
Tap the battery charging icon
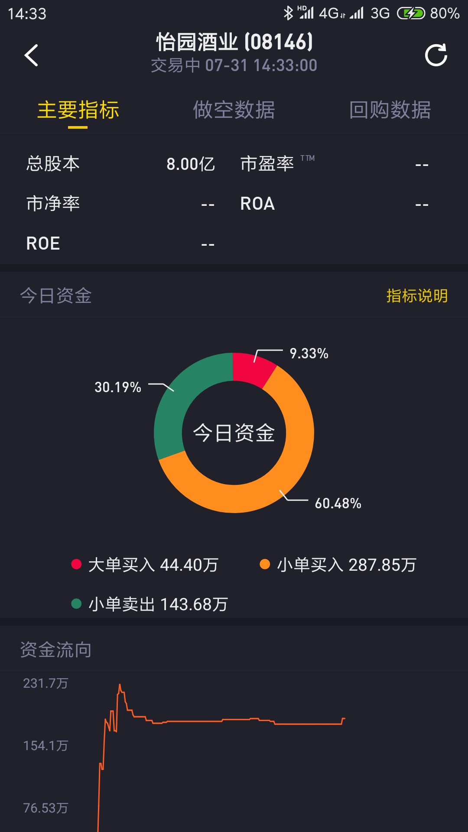[411, 13]
